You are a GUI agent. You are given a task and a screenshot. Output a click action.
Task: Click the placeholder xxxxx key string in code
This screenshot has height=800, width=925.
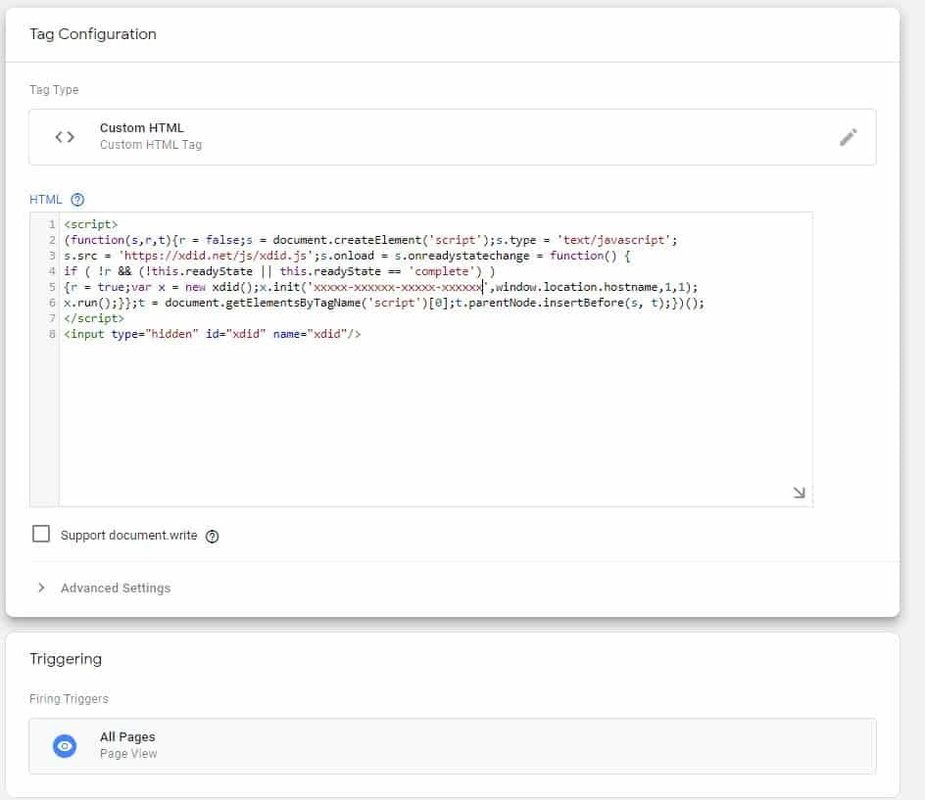pyautogui.click(x=397, y=287)
